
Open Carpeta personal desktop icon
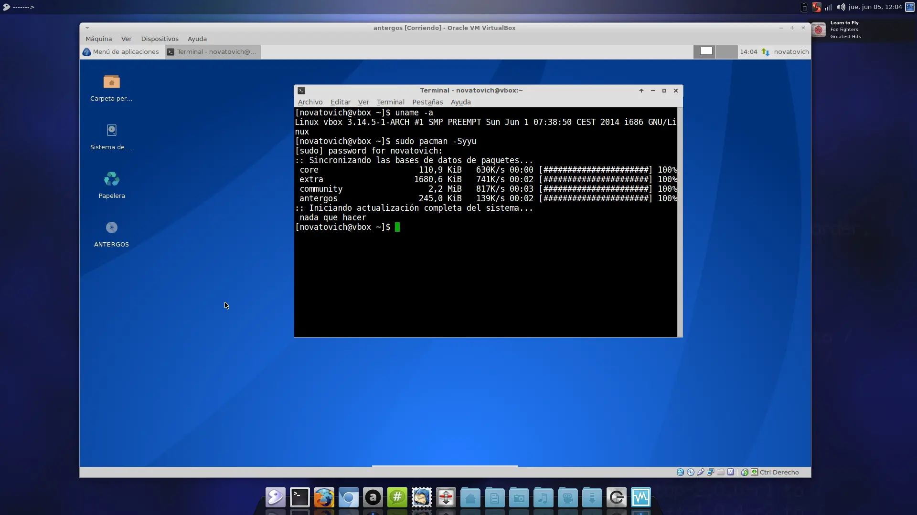111,88
